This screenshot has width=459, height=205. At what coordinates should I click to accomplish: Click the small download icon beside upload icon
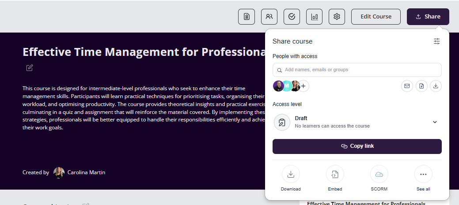coord(436,86)
